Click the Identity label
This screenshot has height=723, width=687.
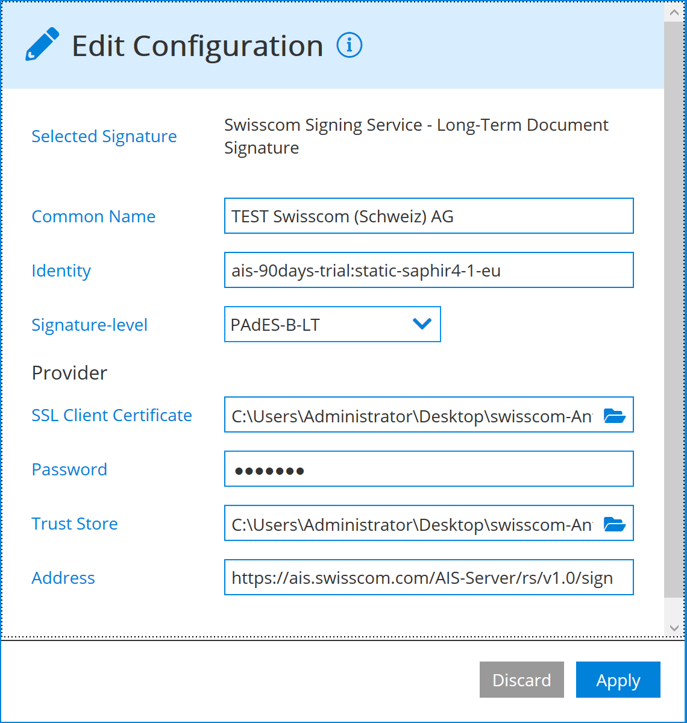pos(61,271)
